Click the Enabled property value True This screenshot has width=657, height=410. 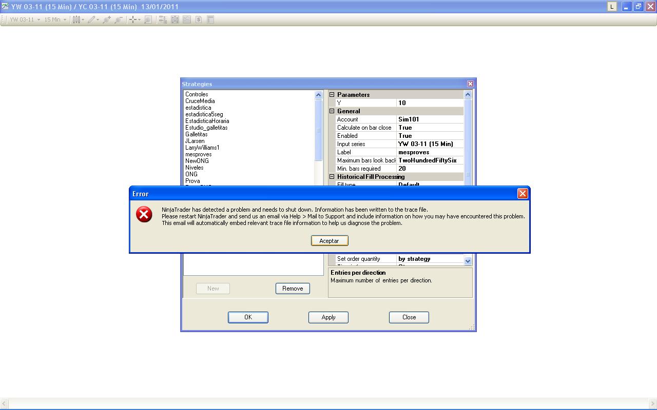430,136
